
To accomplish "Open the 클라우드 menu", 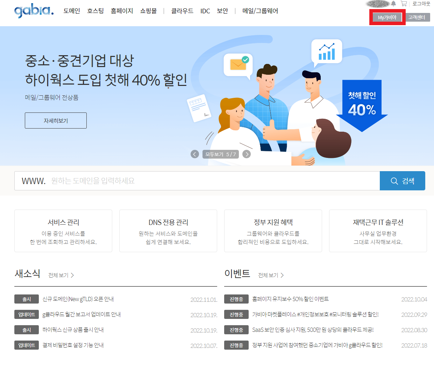I will pos(182,11).
